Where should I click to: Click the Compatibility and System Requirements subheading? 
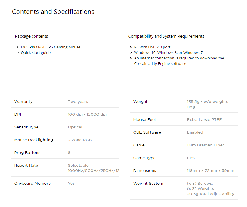166,37
